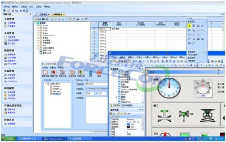Image resolution: width=226 pixels, height=142 pixels.
Task: Collapse the 全部工程 tree root node
Action: click(46, 84)
